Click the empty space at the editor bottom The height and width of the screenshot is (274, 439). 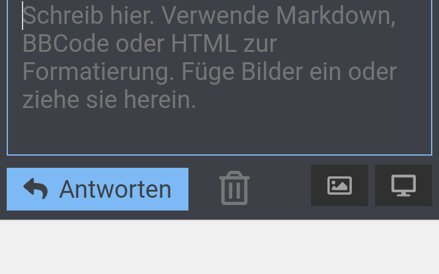(220, 133)
